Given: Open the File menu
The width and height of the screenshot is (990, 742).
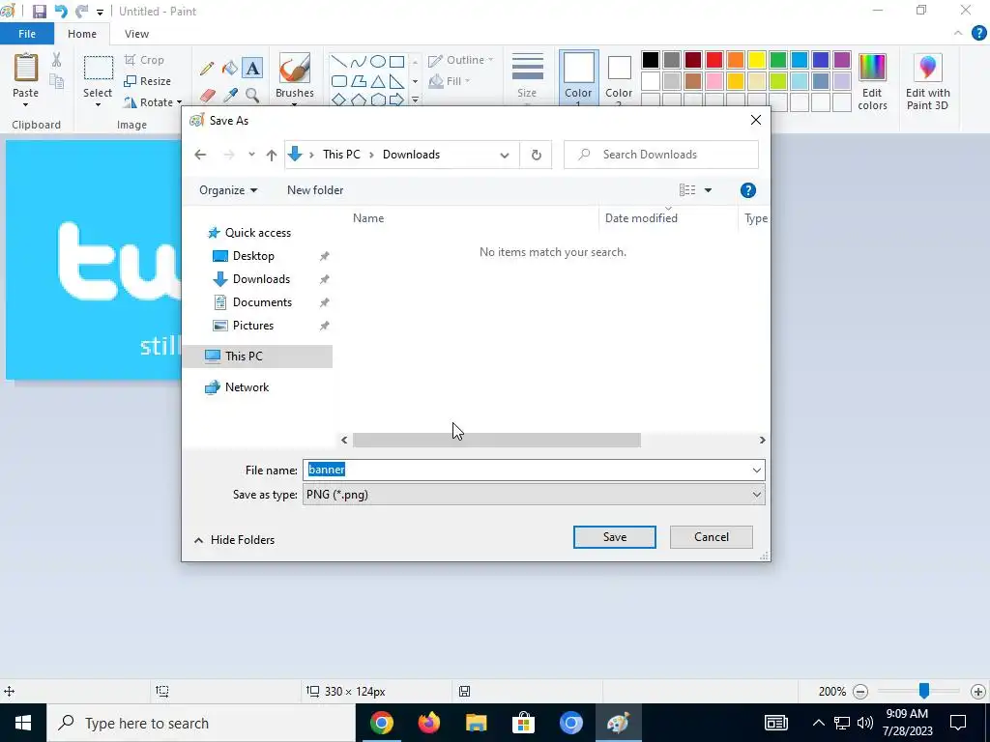Looking at the screenshot, I should pos(27,34).
